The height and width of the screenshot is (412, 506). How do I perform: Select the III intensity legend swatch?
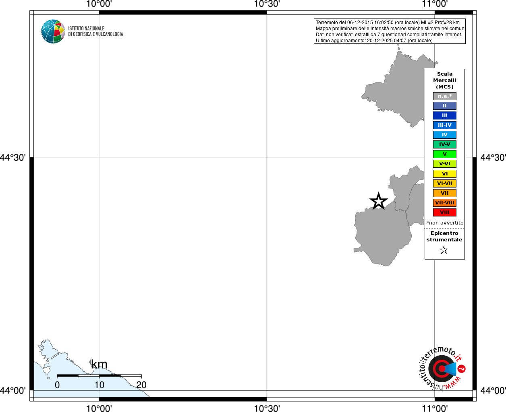[x=445, y=115]
